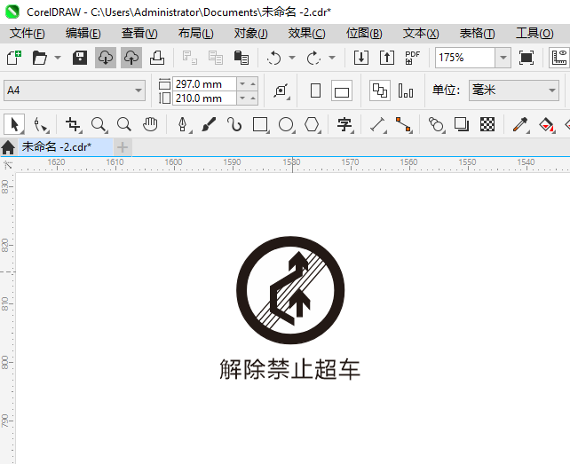Click the Import icon
The height and width of the screenshot is (464, 570).
click(x=361, y=58)
